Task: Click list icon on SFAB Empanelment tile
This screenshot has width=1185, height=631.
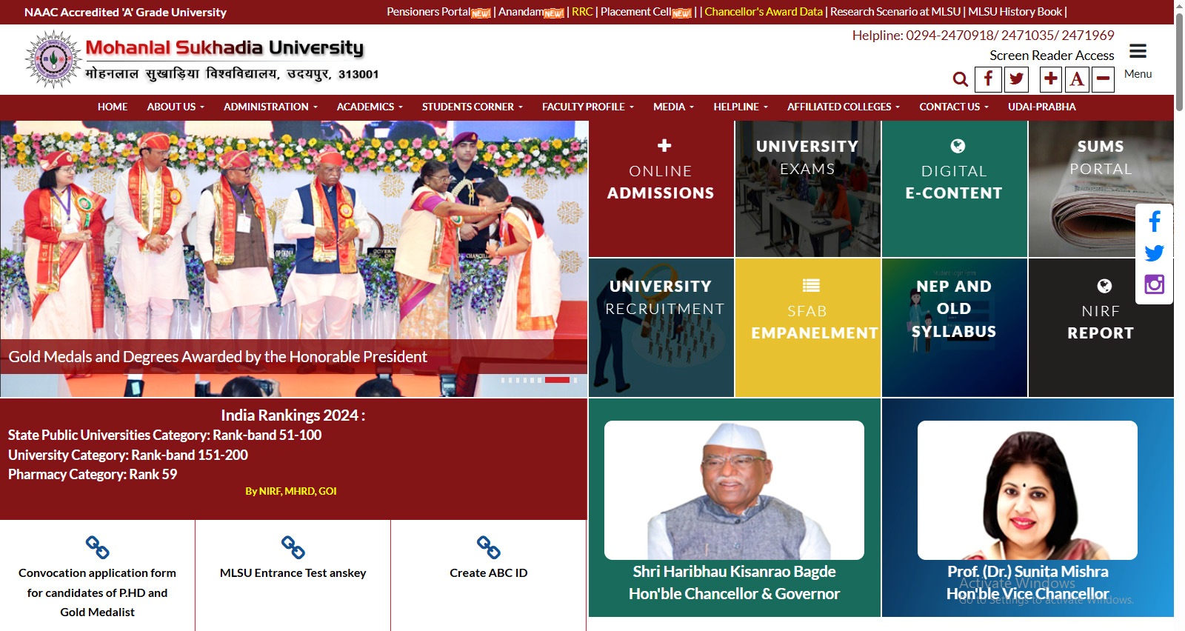Action: [811, 285]
